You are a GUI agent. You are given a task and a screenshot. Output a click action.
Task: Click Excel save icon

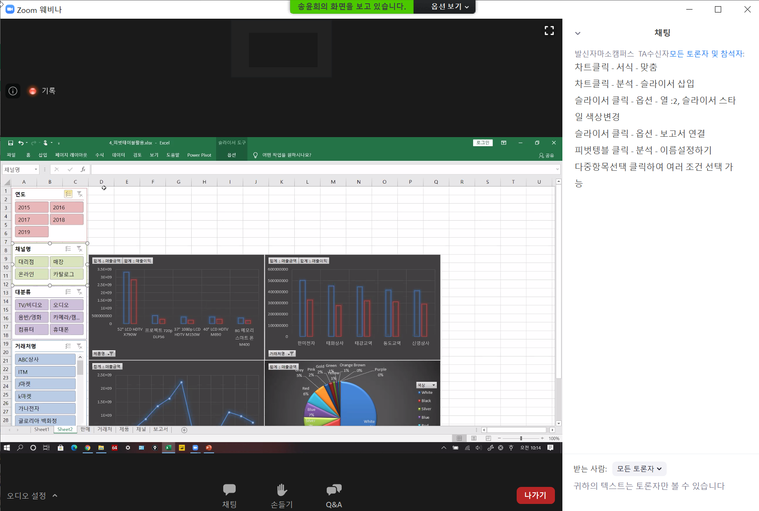click(11, 143)
